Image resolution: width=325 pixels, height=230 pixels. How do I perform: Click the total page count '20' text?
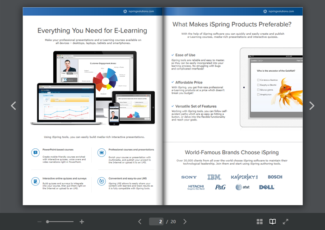tap(173, 222)
